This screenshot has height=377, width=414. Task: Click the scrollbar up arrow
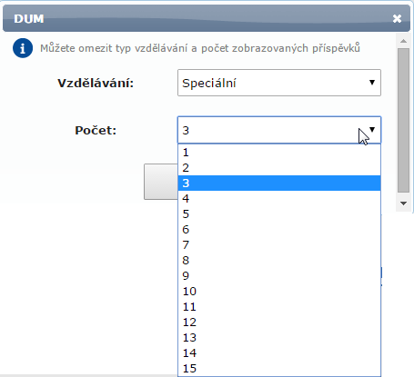(x=403, y=41)
